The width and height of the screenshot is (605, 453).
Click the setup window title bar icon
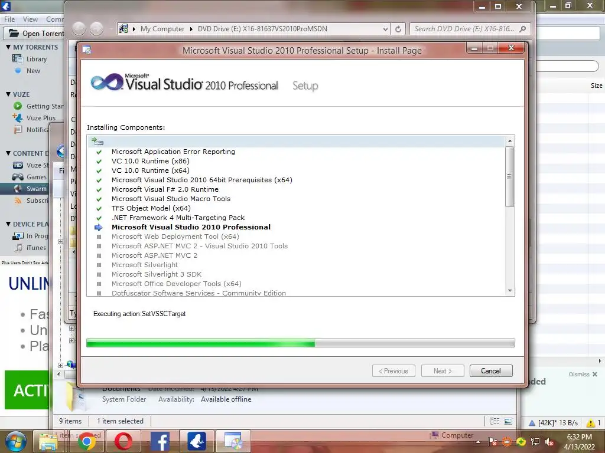(87, 50)
